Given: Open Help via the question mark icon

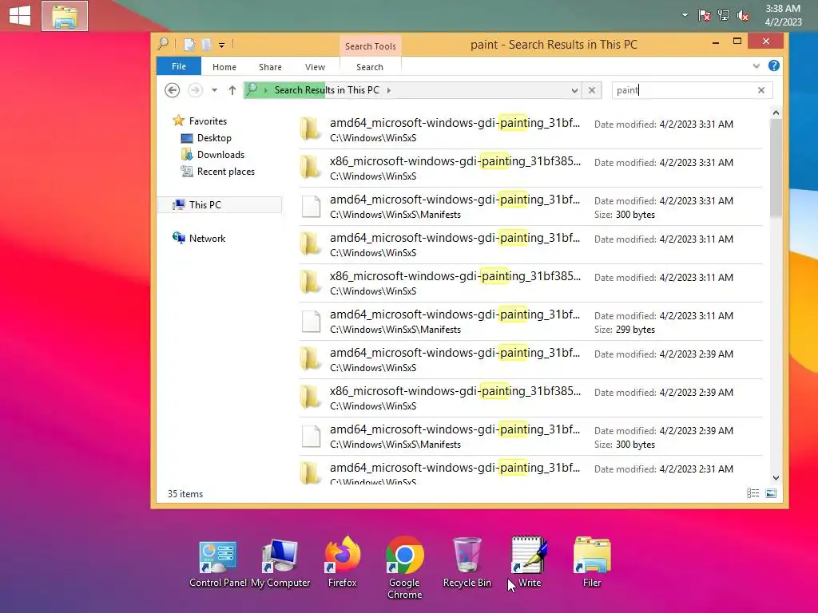Looking at the screenshot, I should 773,65.
